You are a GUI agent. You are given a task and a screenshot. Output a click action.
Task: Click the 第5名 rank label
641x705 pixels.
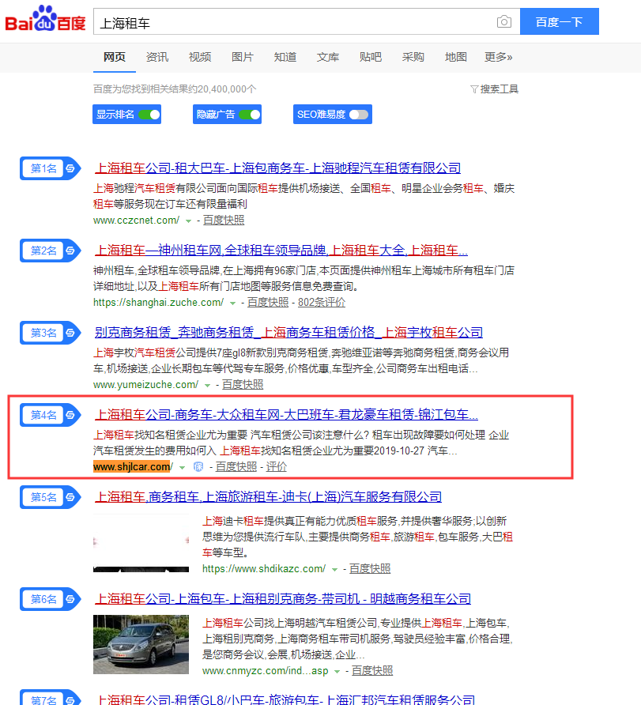(x=43, y=497)
